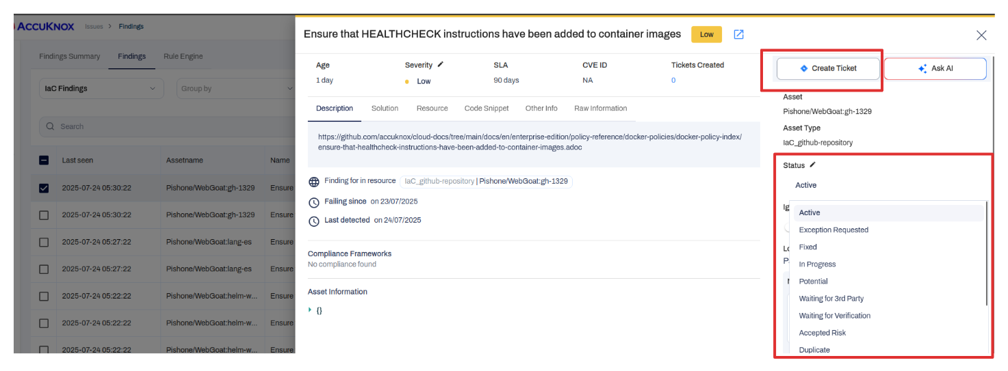The width and height of the screenshot is (1008, 371).
Task: Click the Create Ticket button
Action: 828,68
